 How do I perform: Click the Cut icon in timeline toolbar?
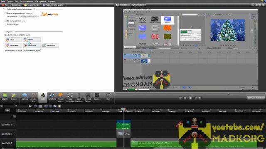[x=46, y=106]
